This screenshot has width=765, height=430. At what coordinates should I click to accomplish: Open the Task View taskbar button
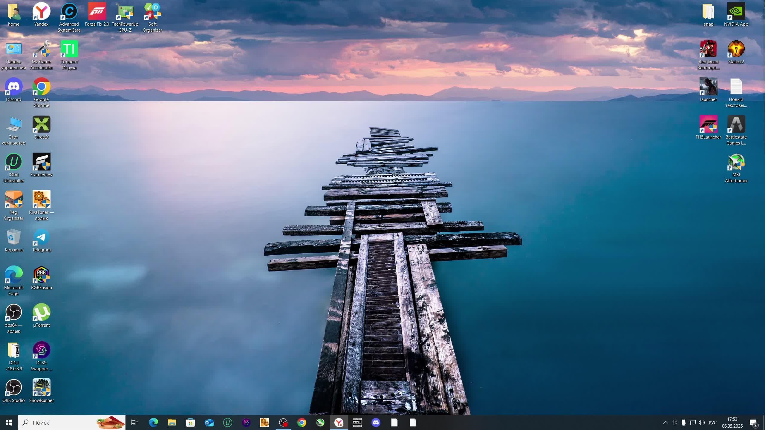pyautogui.click(x=134, y=423)
